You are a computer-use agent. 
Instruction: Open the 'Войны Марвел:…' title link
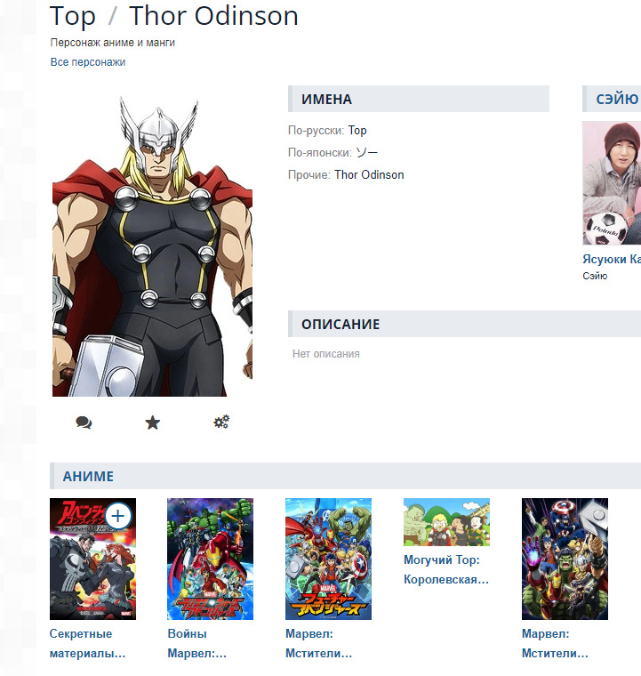[x=196, y=644]
